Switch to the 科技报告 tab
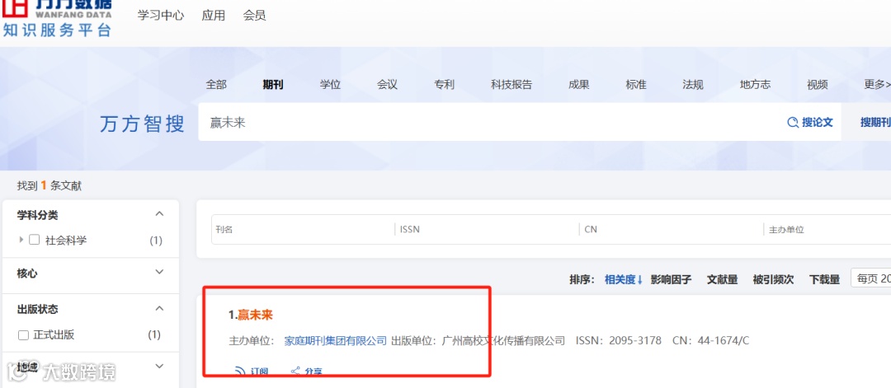The image size is (891, 388). click(511, 85)
